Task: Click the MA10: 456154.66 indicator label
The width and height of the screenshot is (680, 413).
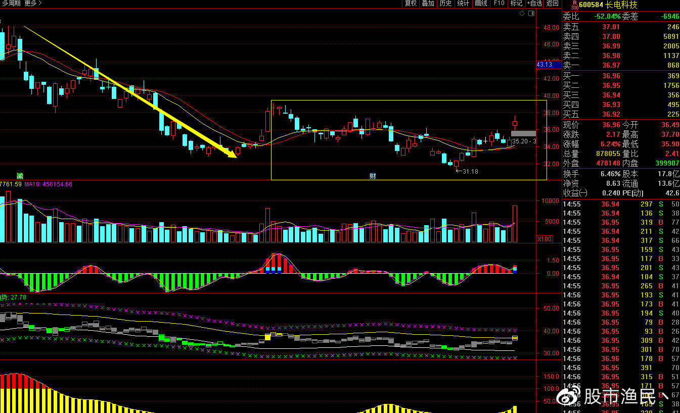Action: pyautogui.click(x=49, y=184)
